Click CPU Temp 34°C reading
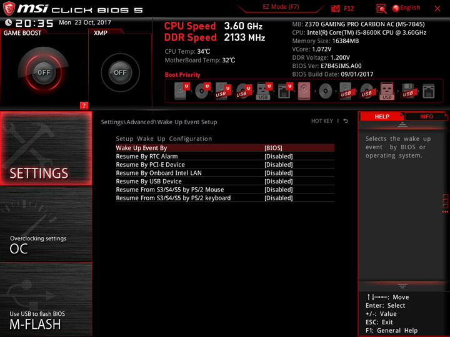 click(x=187, y=52)
